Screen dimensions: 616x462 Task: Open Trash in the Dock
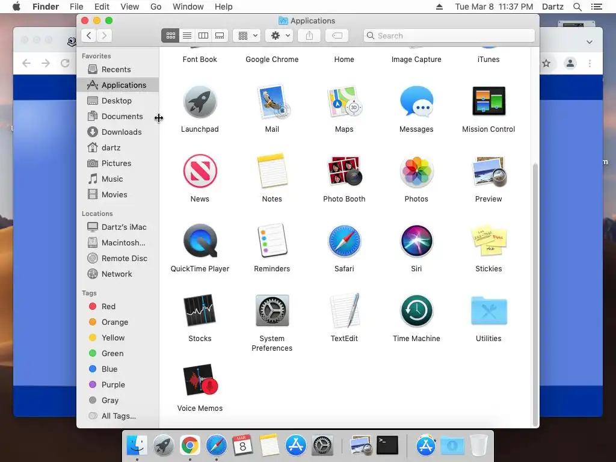(x=479, y=446)
